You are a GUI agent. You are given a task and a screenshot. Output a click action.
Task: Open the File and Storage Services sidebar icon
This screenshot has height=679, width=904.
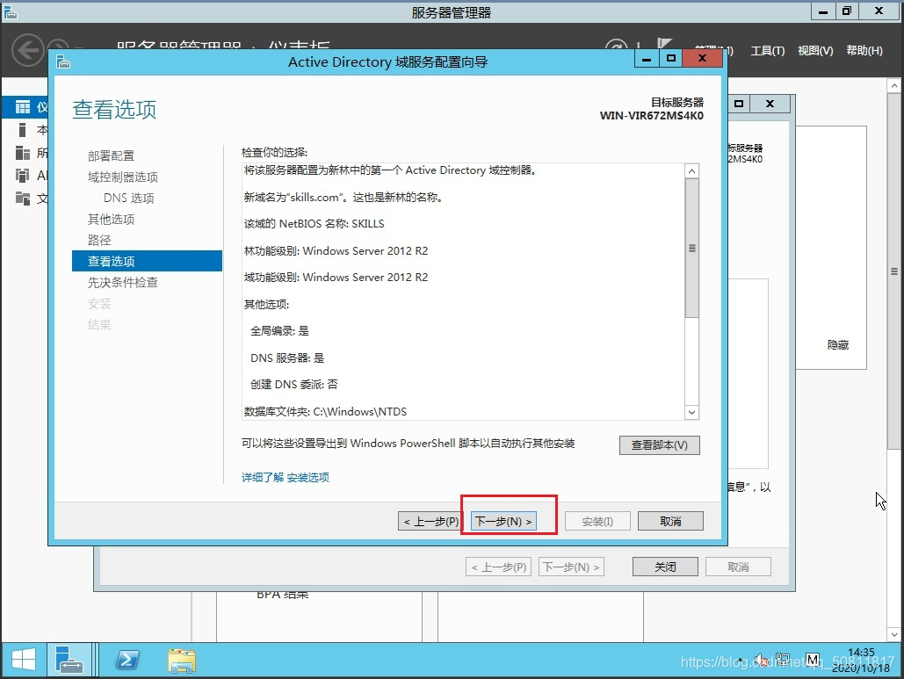click(x=23, y=199)
